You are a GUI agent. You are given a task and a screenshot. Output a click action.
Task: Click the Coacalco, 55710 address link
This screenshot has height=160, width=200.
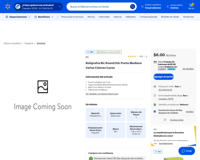pos(166,99)
